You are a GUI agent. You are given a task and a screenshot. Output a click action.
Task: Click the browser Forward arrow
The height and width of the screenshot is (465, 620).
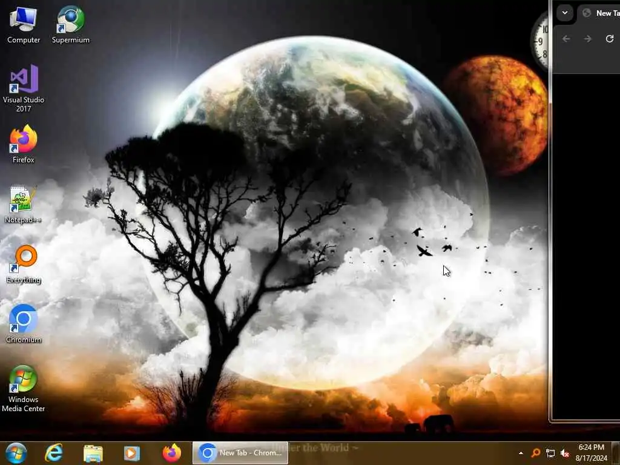[x=588, y=38]
